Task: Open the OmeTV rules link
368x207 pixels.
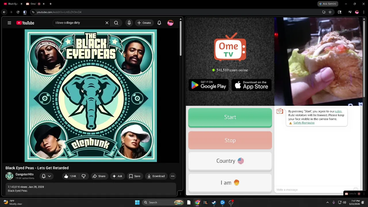Action: 338,111
